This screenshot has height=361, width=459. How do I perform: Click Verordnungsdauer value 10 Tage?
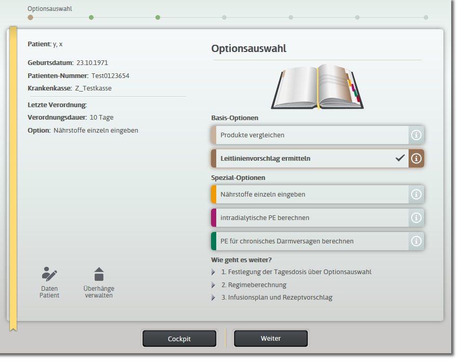click(x=101, y=118)
